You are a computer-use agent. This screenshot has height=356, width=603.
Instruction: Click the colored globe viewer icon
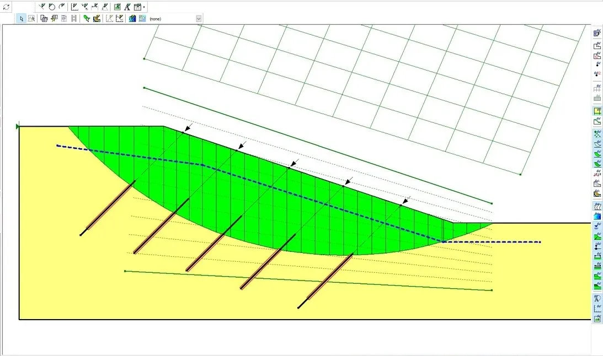131,18
